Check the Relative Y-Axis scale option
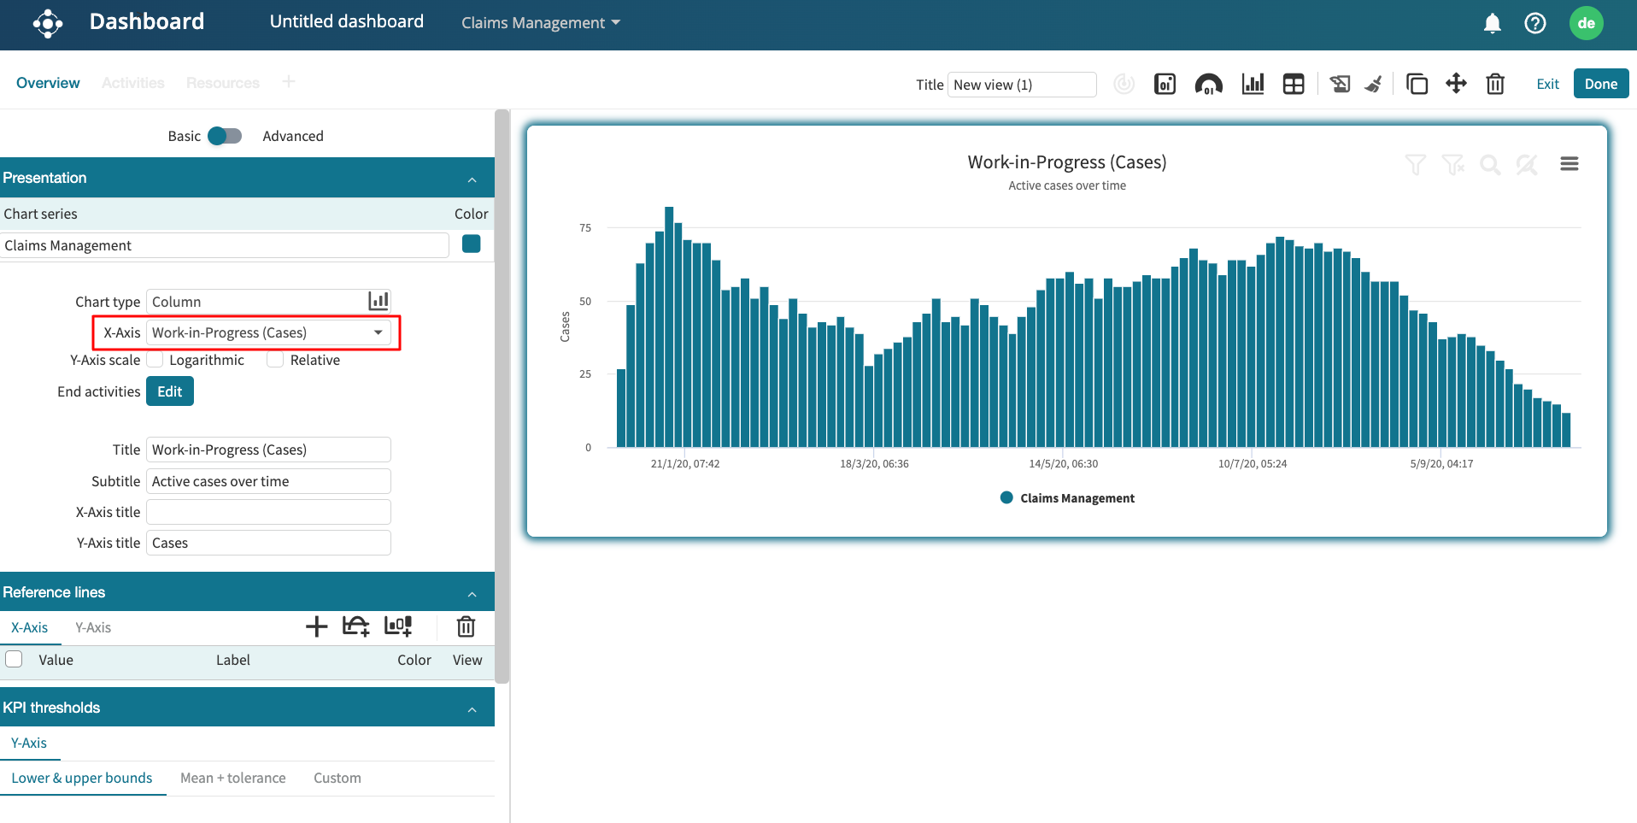Image resolution: width=1637 pixels, height=823 pixels. pos(275,360)
